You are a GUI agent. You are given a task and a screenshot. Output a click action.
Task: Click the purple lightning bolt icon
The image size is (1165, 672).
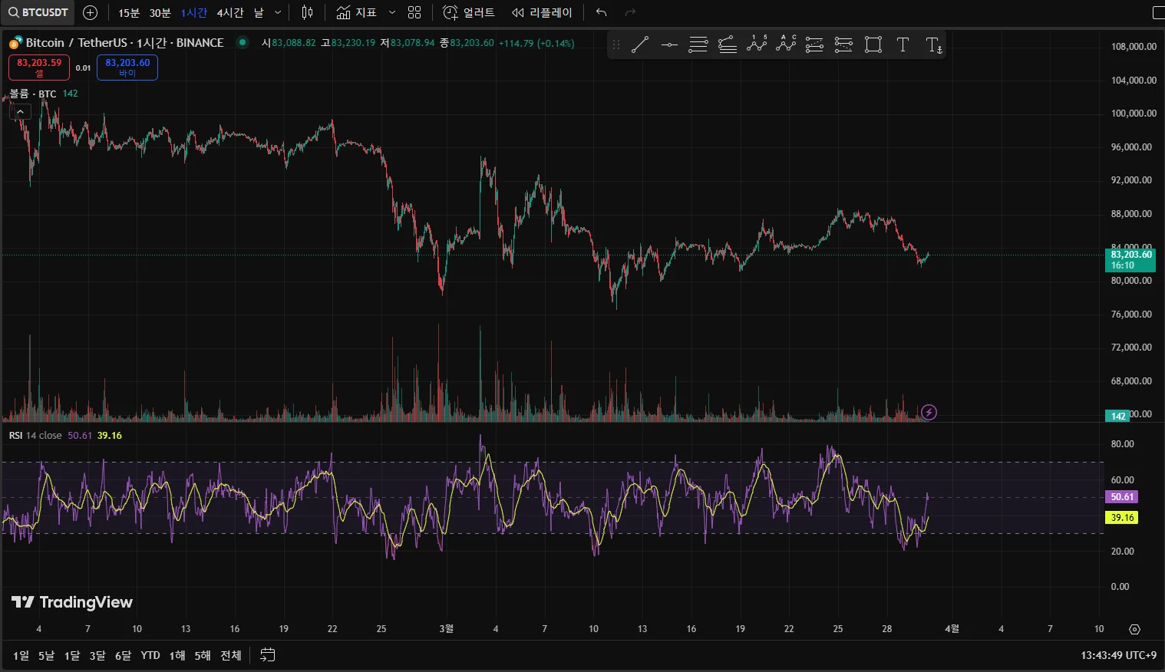click(929, 413)
